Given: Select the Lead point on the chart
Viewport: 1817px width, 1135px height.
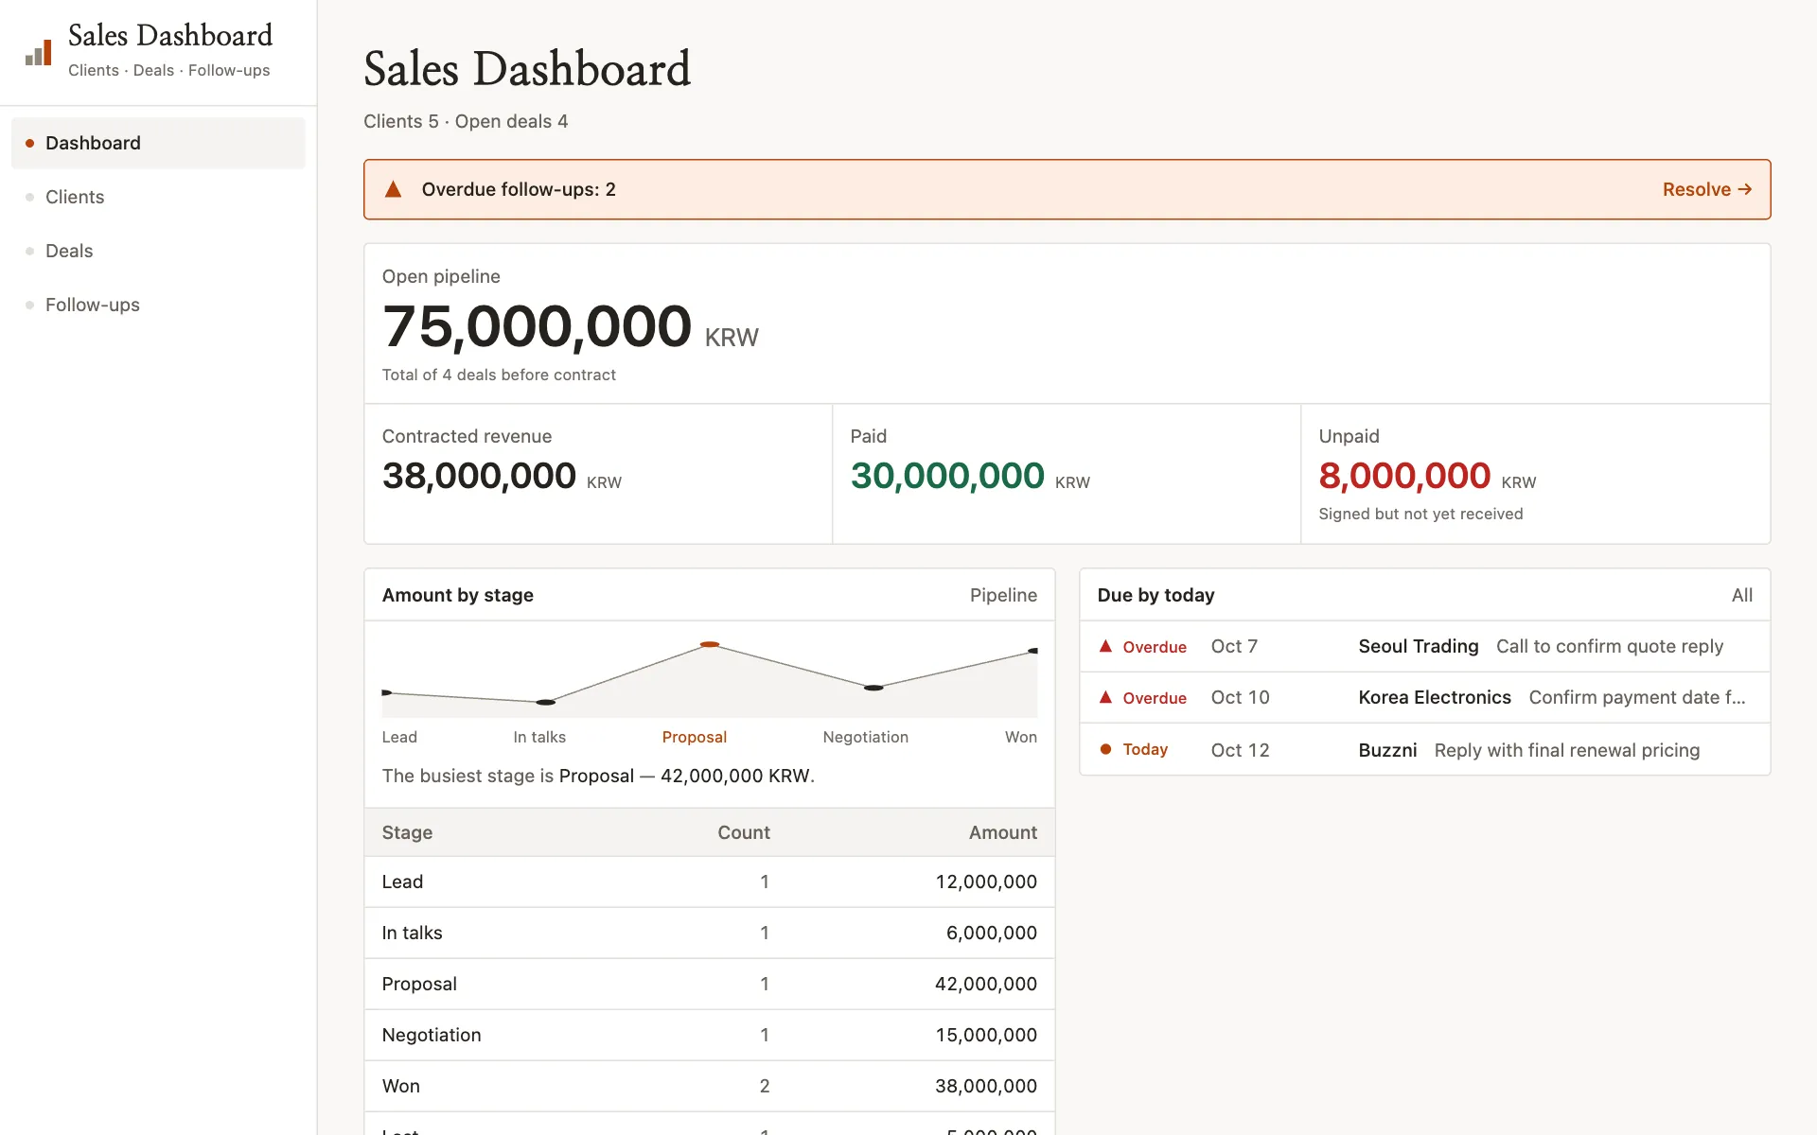Looking at the screenshot, I should pyautogui.click(x=386, y=692).
